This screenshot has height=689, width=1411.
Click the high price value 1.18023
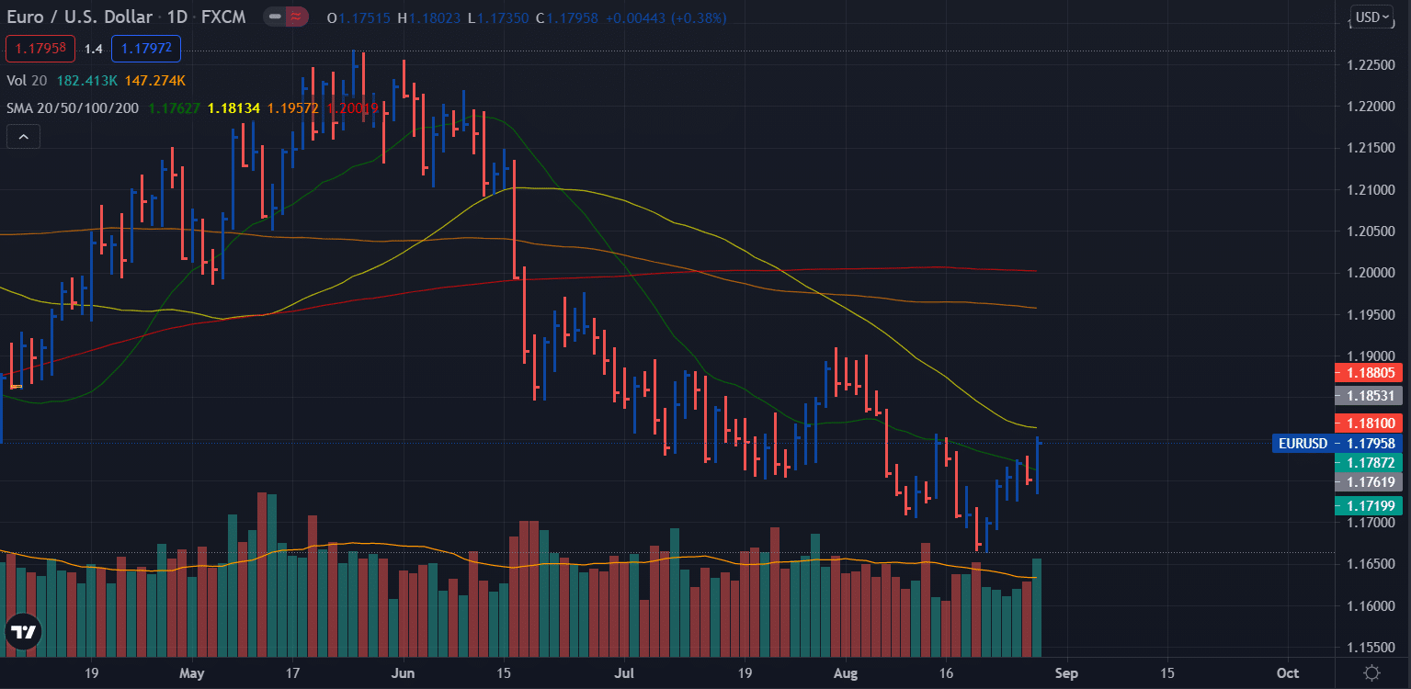coord(435,18)
